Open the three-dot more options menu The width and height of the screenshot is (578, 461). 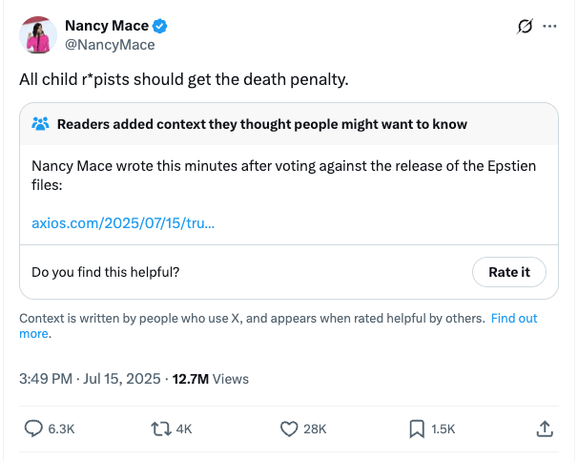pos(548,26)
